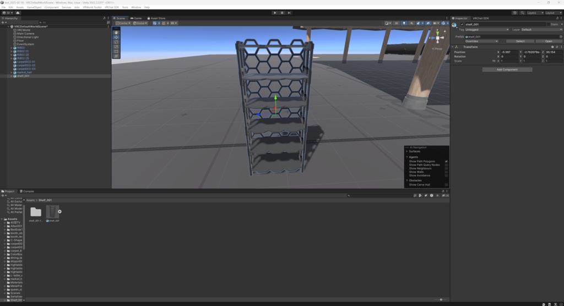Toggle grid visibility icon
Screen dimensions: 564x306
[156, 23]
